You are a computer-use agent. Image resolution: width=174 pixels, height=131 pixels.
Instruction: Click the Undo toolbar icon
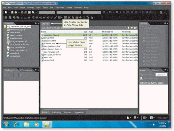104,12
